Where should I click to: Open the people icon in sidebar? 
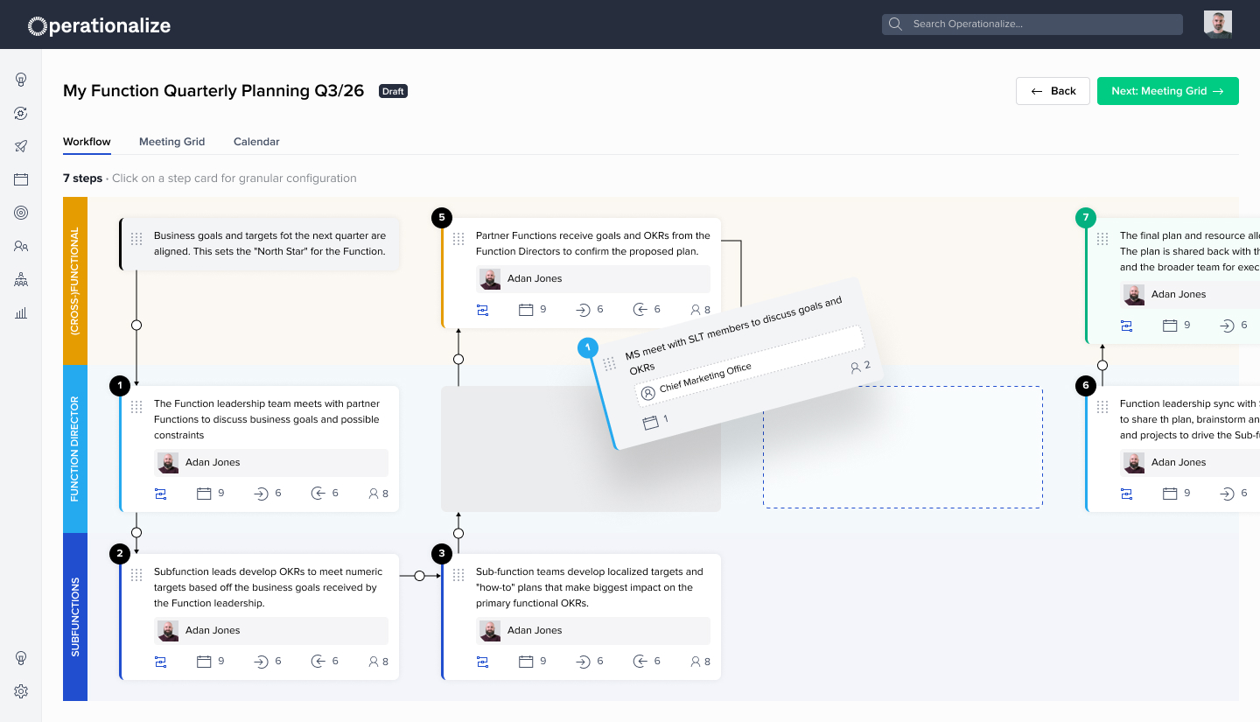21,246
